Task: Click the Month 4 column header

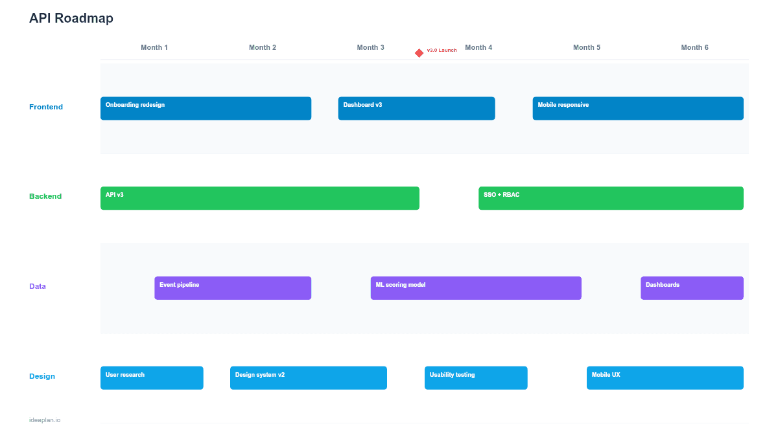Action: tap(478, 47)
